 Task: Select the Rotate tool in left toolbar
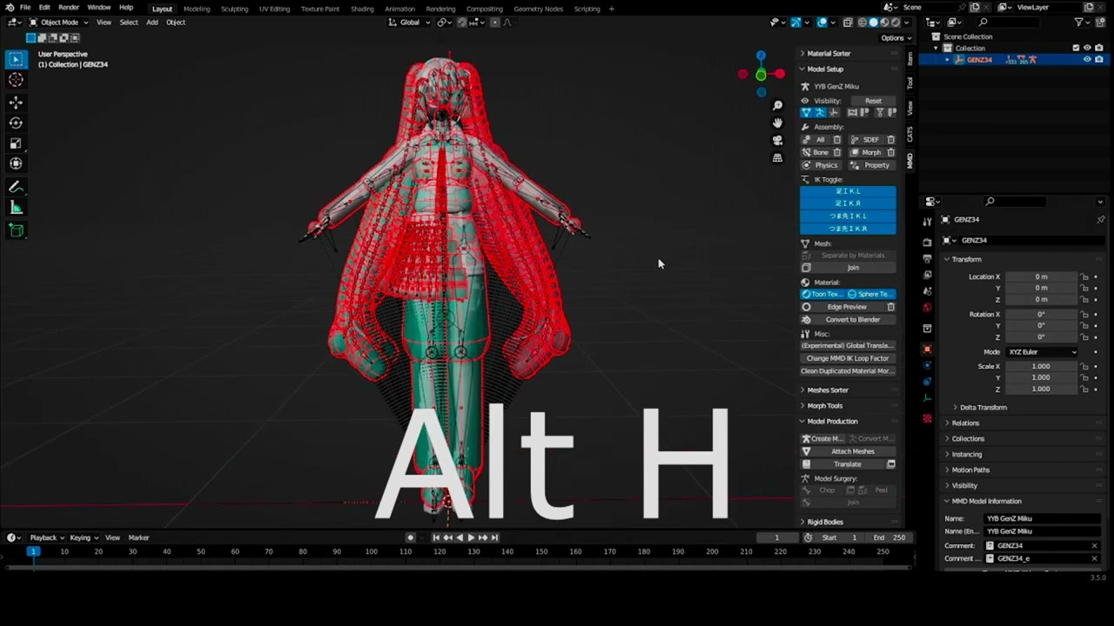[16, 123]
